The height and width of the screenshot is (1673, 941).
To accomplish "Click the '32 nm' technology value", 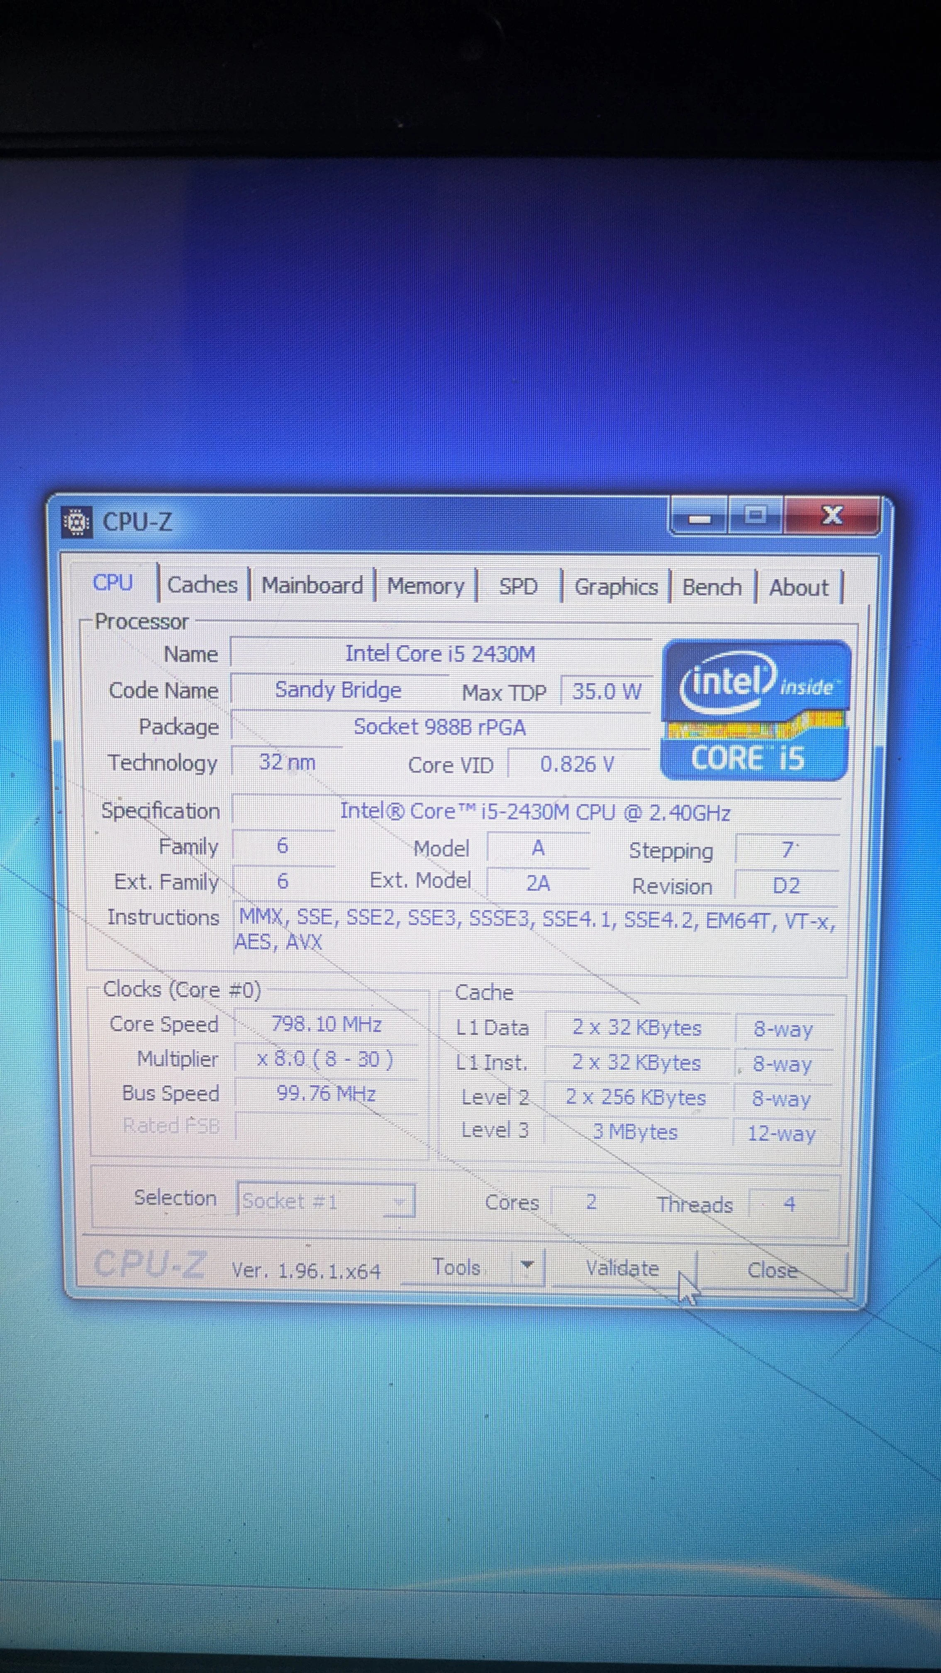I will tap(287, 762).
